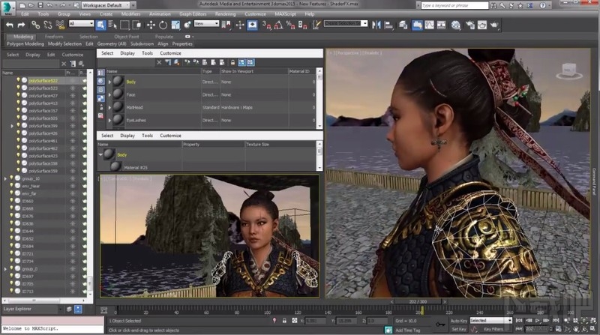The height and width of the screenshot is (335, 600).
Task: Click the Undo arrow in main toolbar
Action: tap(10, 25)
